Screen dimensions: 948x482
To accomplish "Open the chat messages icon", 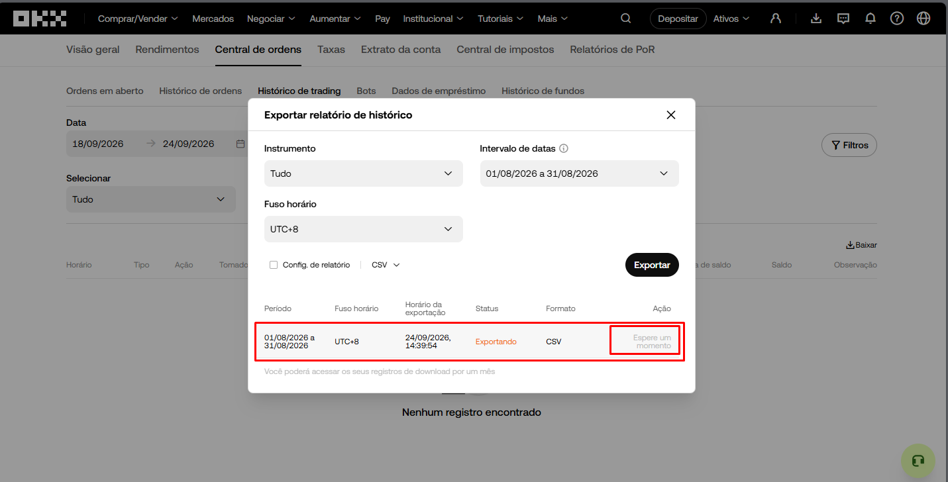I will pyautogui.click(x=843, y=19).
